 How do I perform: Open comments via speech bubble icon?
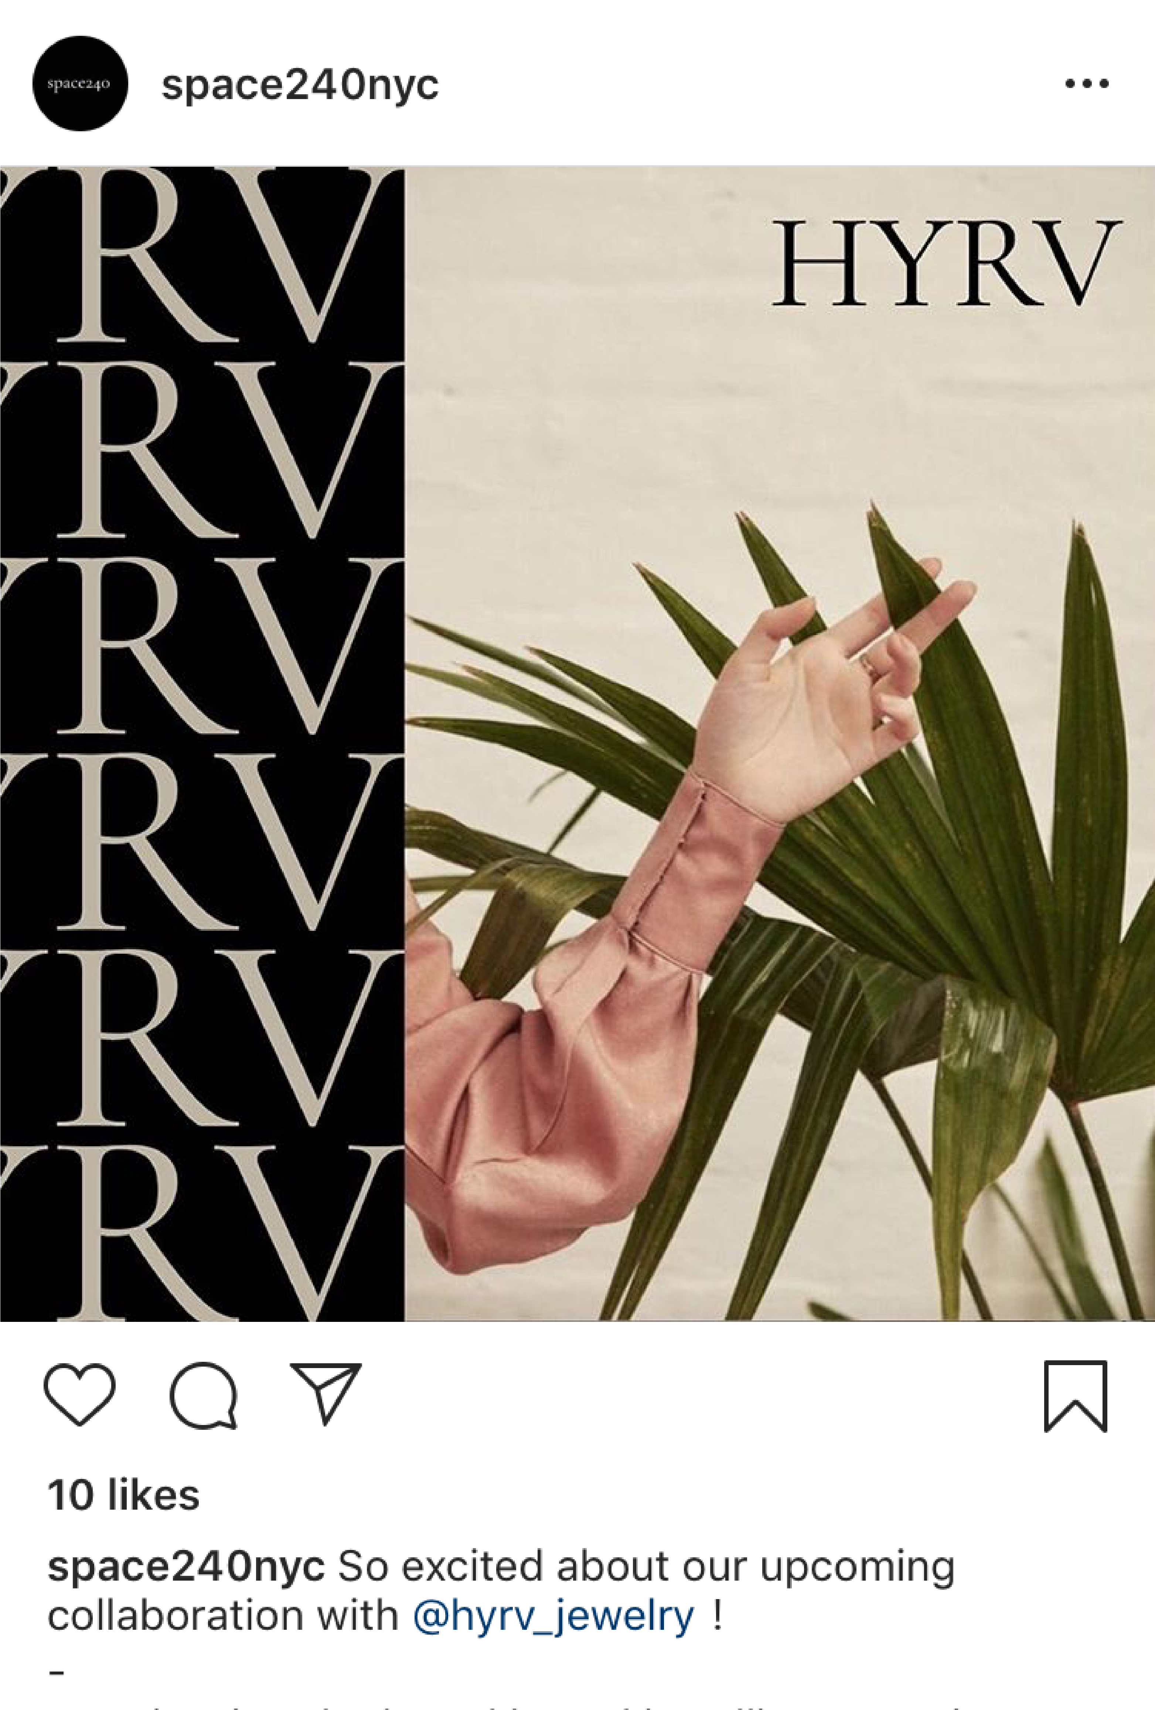click(x=204, y=1395)
